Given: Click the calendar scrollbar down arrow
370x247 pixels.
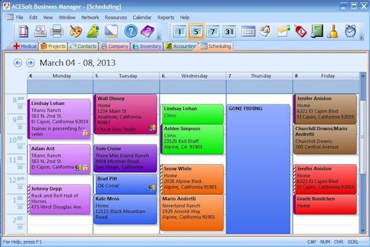Looking at the screenshot, I should (x=363, y=231).
